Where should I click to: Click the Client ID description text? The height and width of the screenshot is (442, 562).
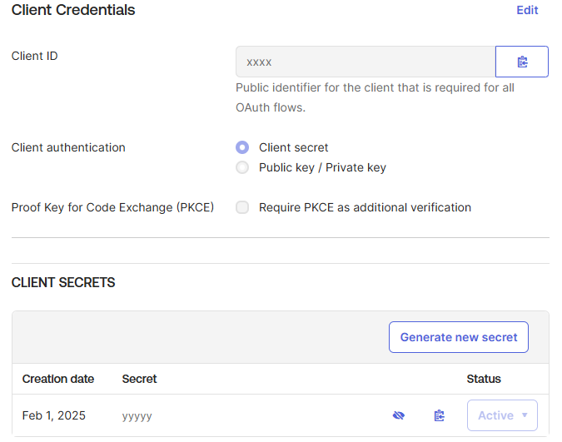(375, 97)
